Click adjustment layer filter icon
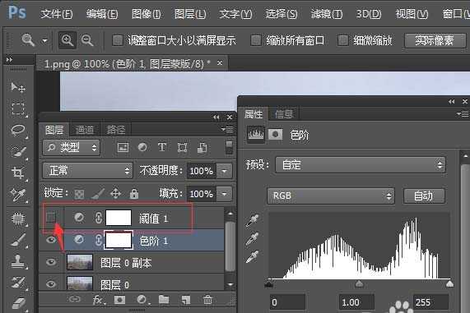The width and height of the screenshot is (470, 313). [x=142, y=147]
